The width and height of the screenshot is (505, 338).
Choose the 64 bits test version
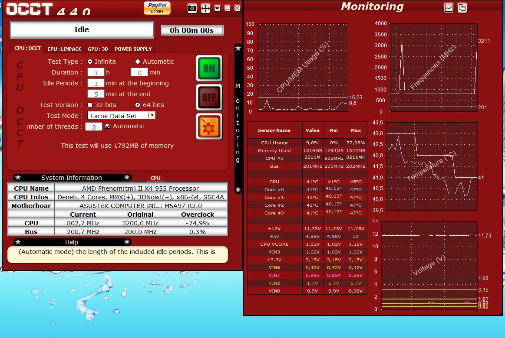[x=138, y=105]
